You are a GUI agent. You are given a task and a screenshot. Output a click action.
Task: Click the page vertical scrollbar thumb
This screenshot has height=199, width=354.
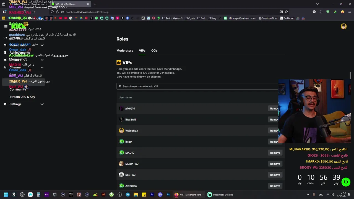click(x=350, y=75)
